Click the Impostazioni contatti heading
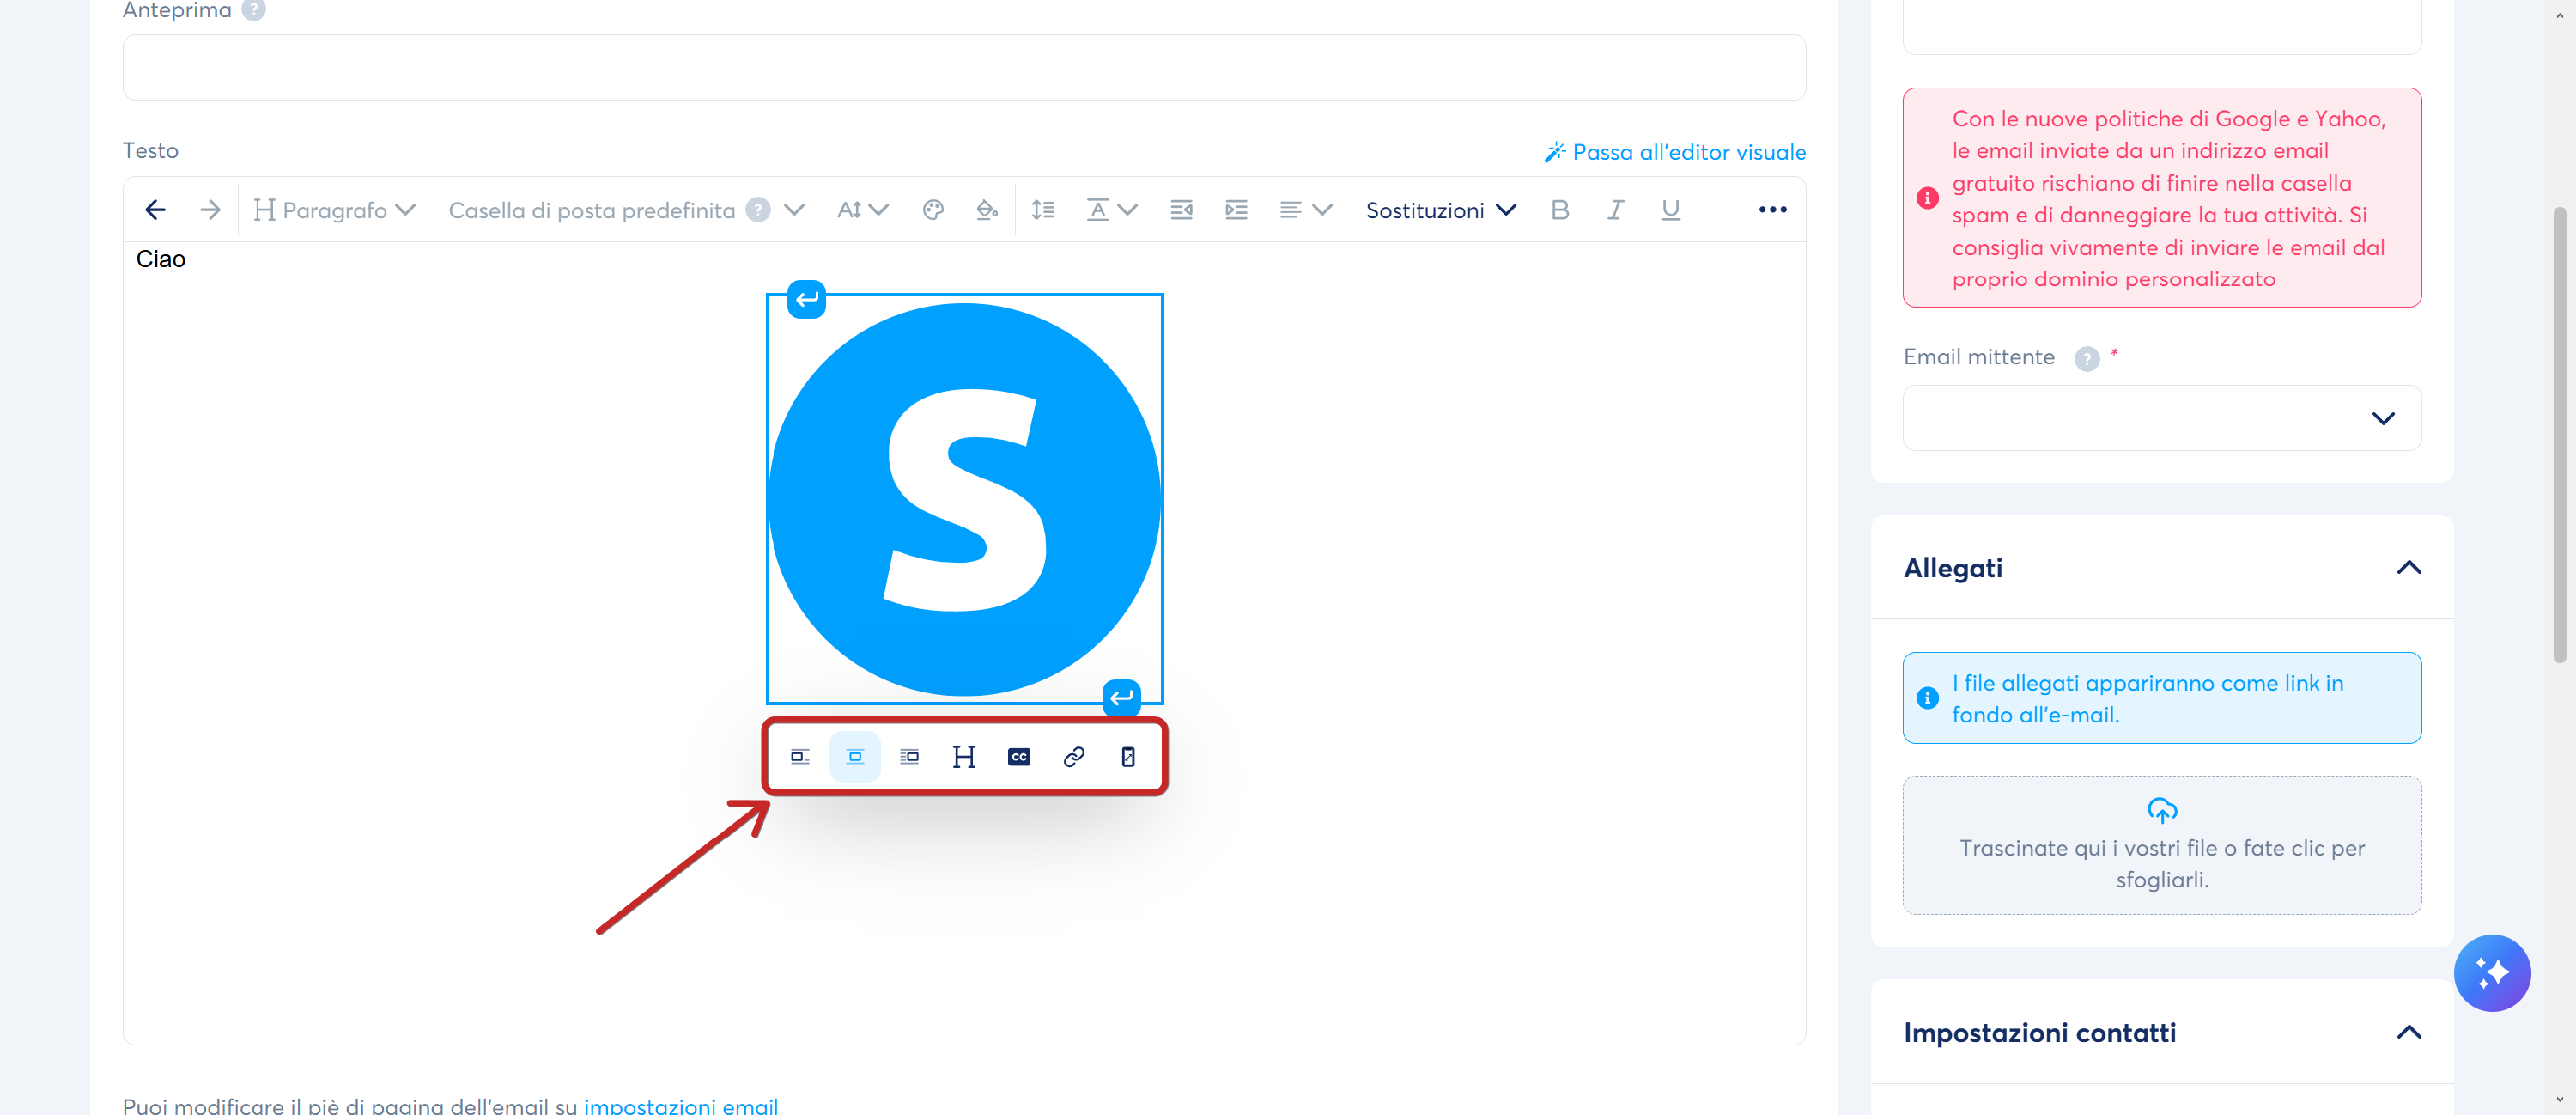The height and width of the screenshot is (1115, 2576). (x=2040, y=1032)
